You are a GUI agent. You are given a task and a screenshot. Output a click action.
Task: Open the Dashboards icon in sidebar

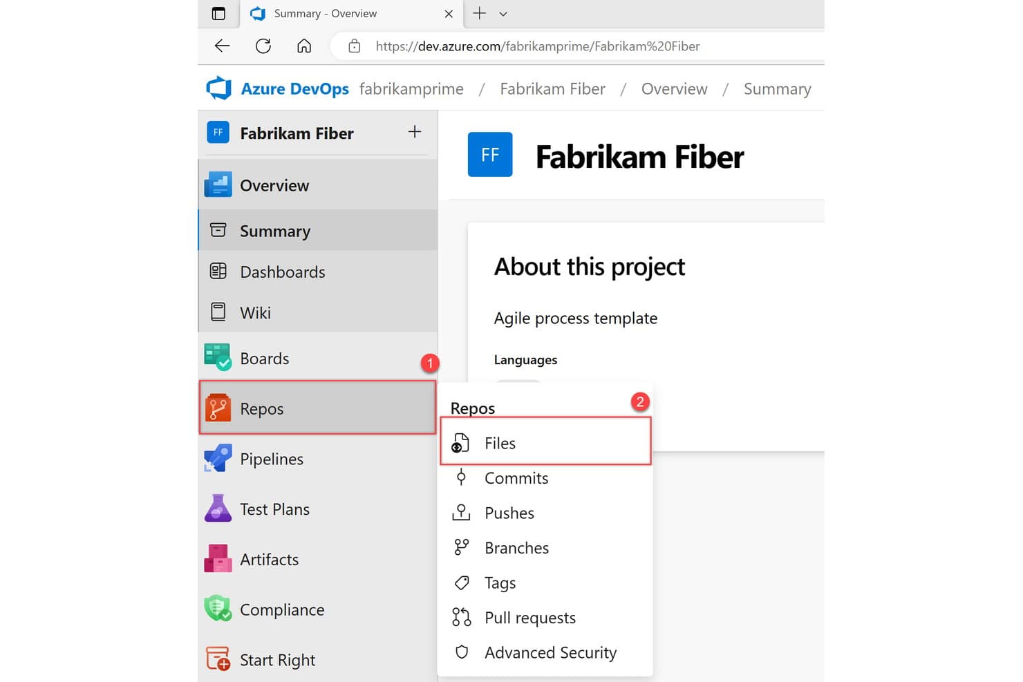(218, 271)
